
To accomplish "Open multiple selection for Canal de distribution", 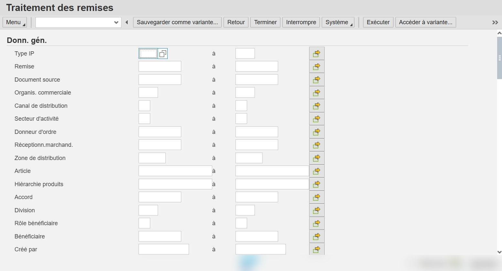I will click(317, 106).
